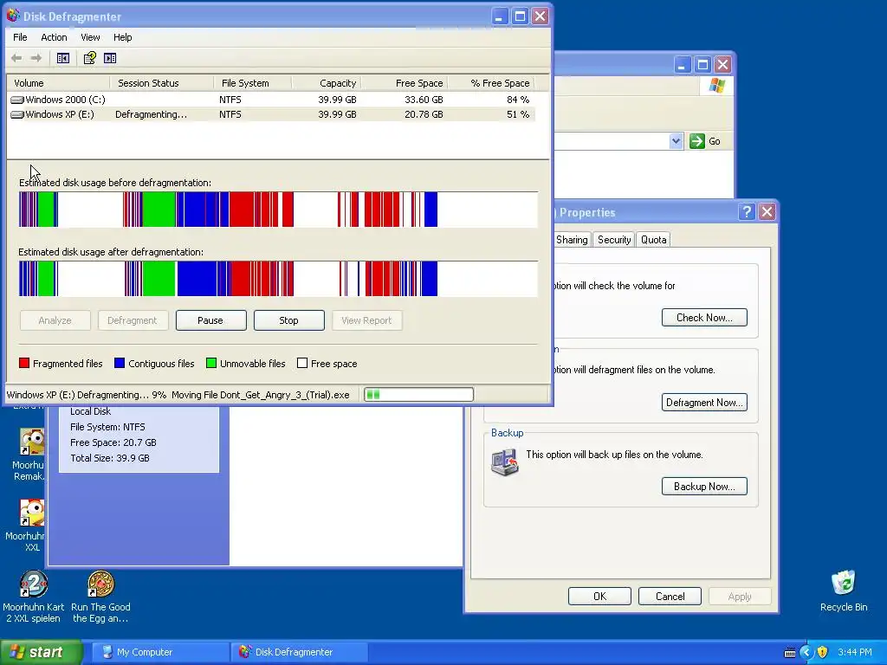Open the View menu
887x665 pixels.
(90, 37)
